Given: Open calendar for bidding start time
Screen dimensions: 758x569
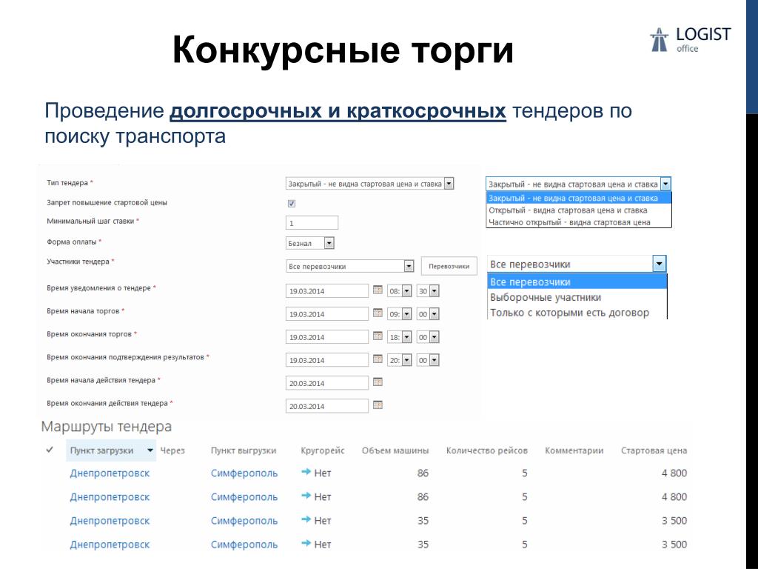Looking at the screenshot, I should coord(378,313).
